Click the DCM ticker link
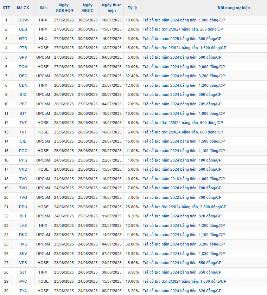The image size is (267, 295). 23,67
